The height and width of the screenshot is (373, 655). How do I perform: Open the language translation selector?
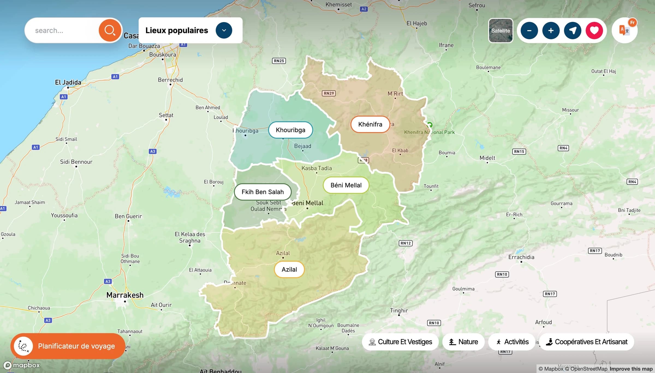pos(625,30)
